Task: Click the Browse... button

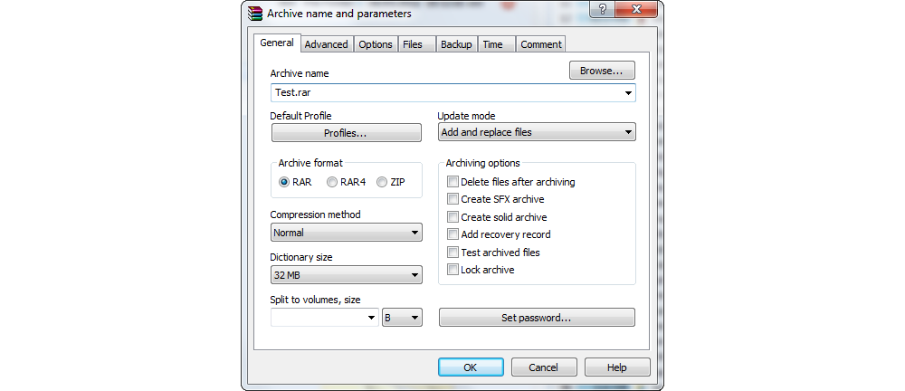Action: tap(602, 71)
